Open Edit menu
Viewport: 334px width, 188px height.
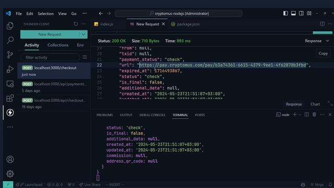click(x=30, y=14)
